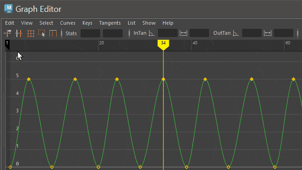Open the Keys menu
The height and width of the screenshot is (170, 302).
(x=87, y=23)
